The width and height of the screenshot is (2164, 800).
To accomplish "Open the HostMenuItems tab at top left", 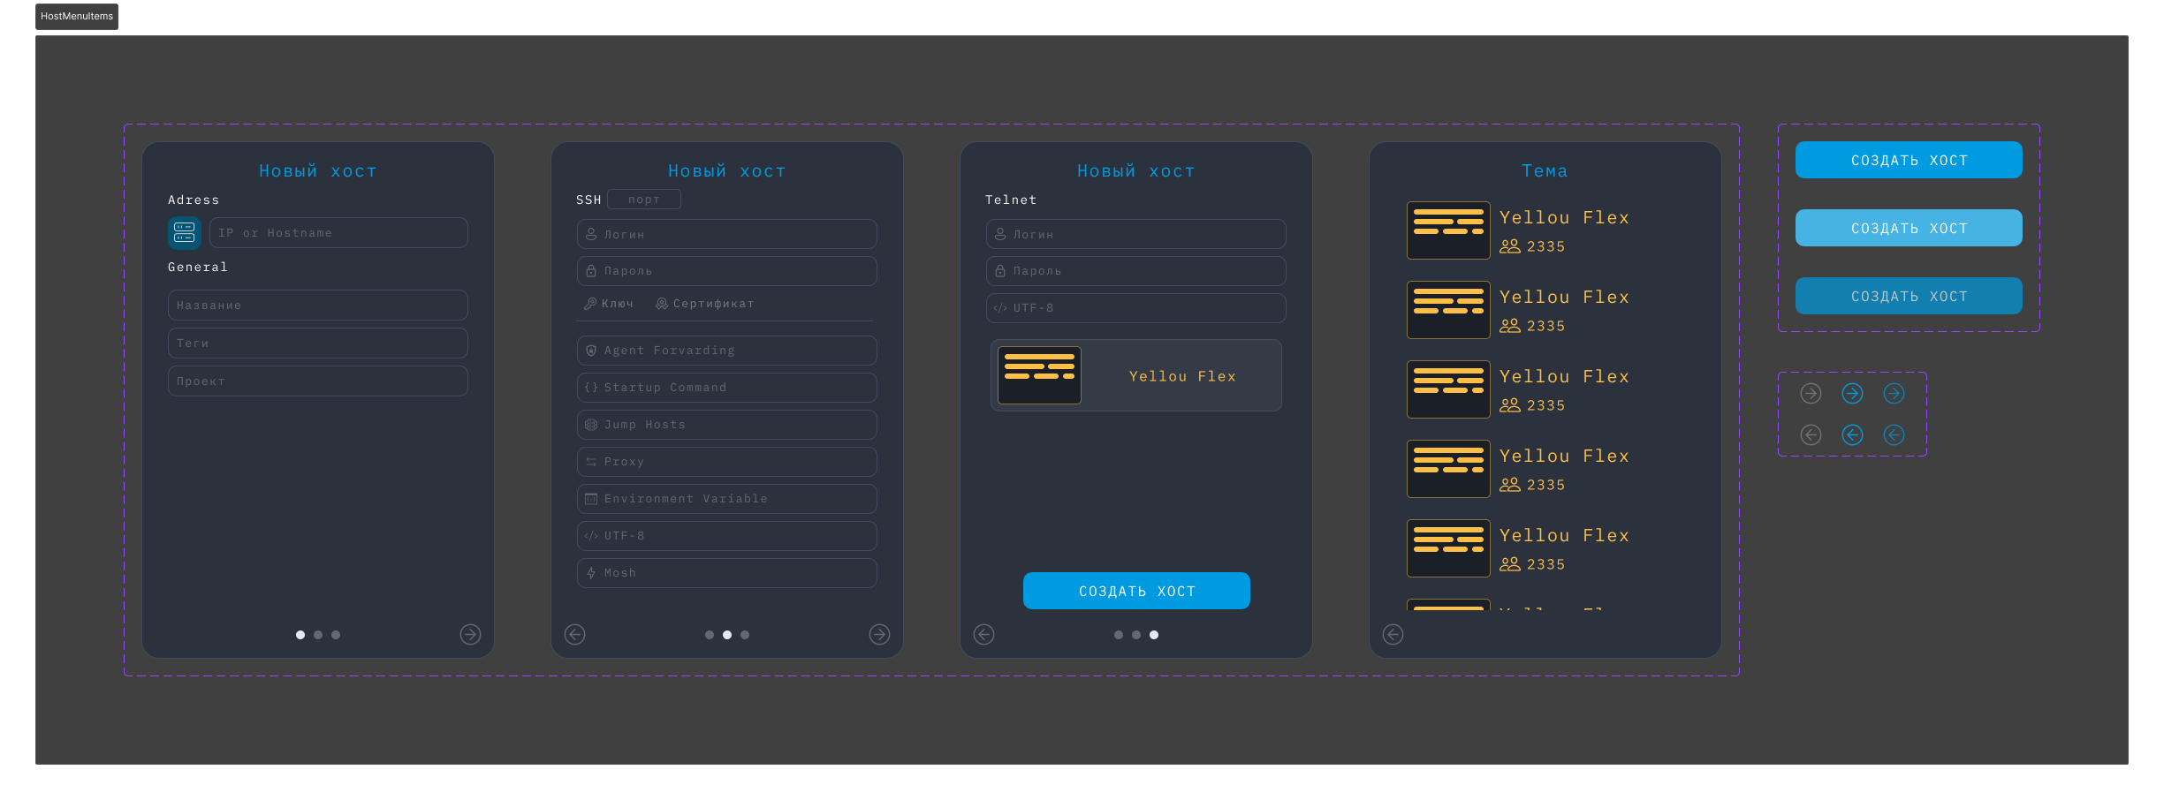I will [x=76, y=16].
